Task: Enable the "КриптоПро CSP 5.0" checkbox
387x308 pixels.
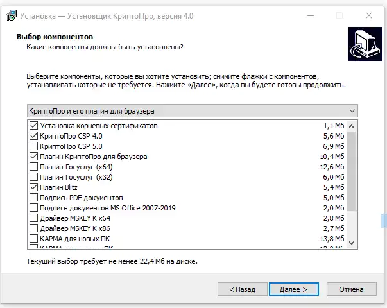Action: [33, 146]
